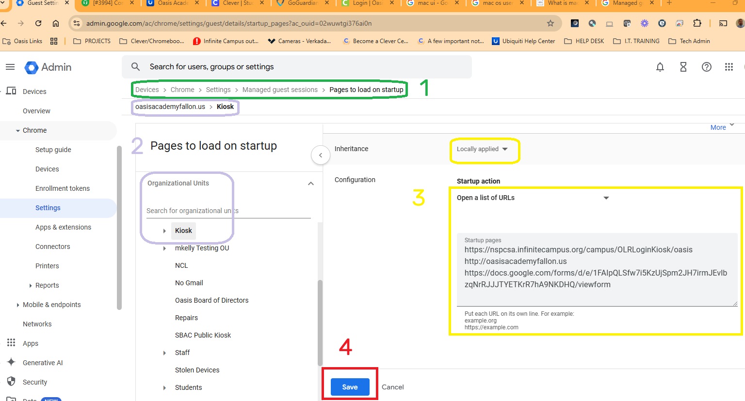Select the NCL organizational unit

point(181,265)
